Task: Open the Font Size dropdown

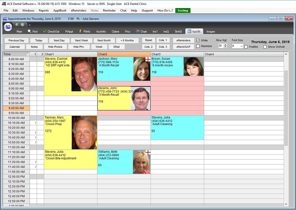Action: coord(241,46)
